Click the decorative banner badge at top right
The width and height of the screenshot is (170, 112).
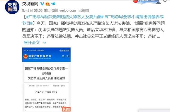pos(147,2)
